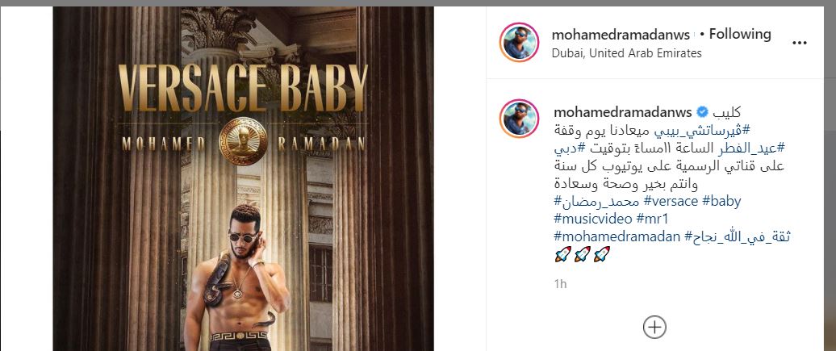
Task: Open the mohamedramadanws username in the caption
Action: (623, 112)
